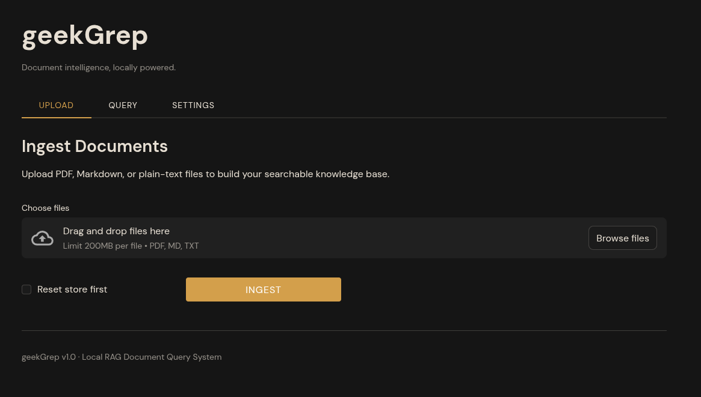Click the geekGrep v1.0 footer text

pyautogui.click(x=122, y=357)
